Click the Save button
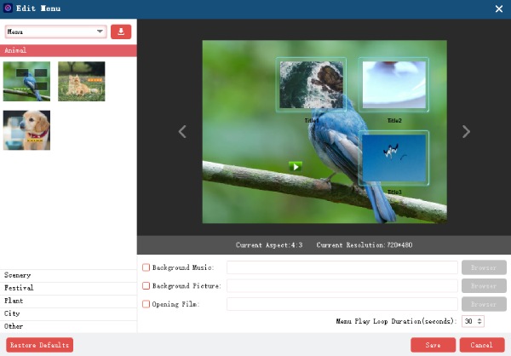The image size is (511, 356). [x=433, y=345]
